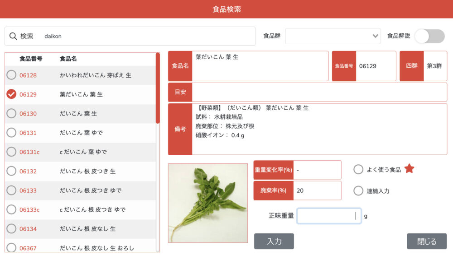Click the leaf daikon food photo
The height and width of the screenshot is (260, 453).
click(x=207, y=203)
